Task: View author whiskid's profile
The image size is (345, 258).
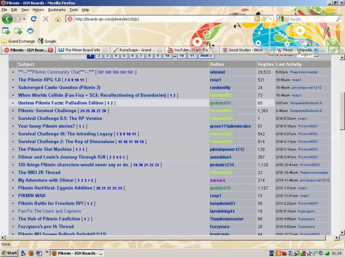Action: (217, 72)
